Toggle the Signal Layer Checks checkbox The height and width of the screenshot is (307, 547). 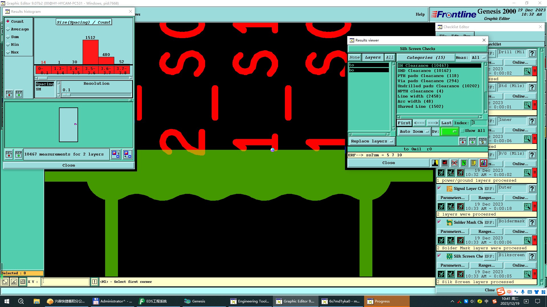coord(439,188)
